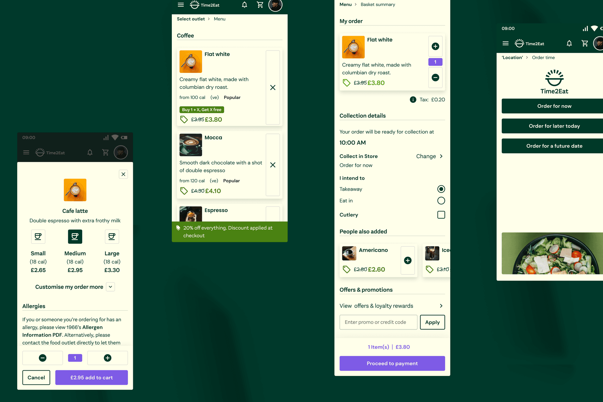603x402 pixels.
Task: Select Eat in radio option
Action: 441,201
